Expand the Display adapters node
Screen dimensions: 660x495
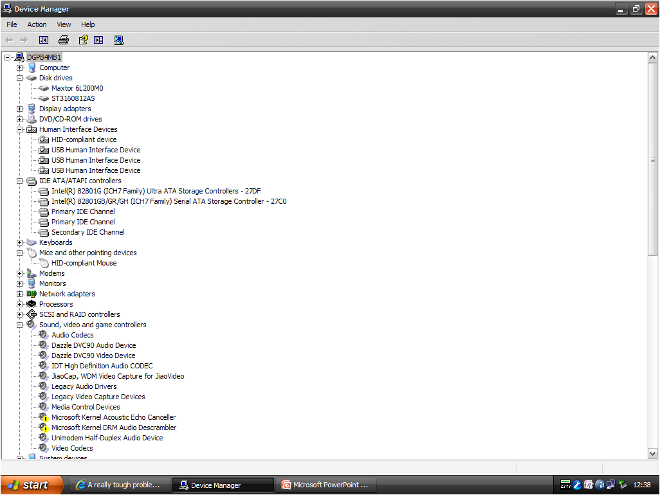point(19,109)
